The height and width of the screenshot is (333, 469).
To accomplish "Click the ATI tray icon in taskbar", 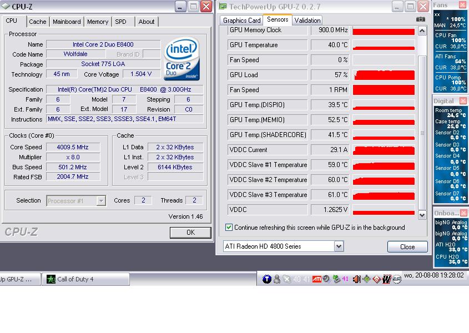I will (x=316, y=279).
